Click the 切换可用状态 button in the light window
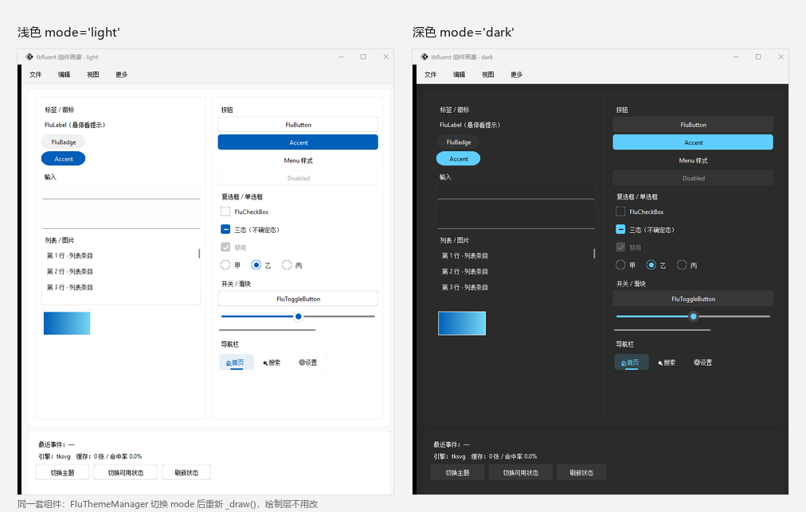806x512 pixels. click(x=125, y=472)
